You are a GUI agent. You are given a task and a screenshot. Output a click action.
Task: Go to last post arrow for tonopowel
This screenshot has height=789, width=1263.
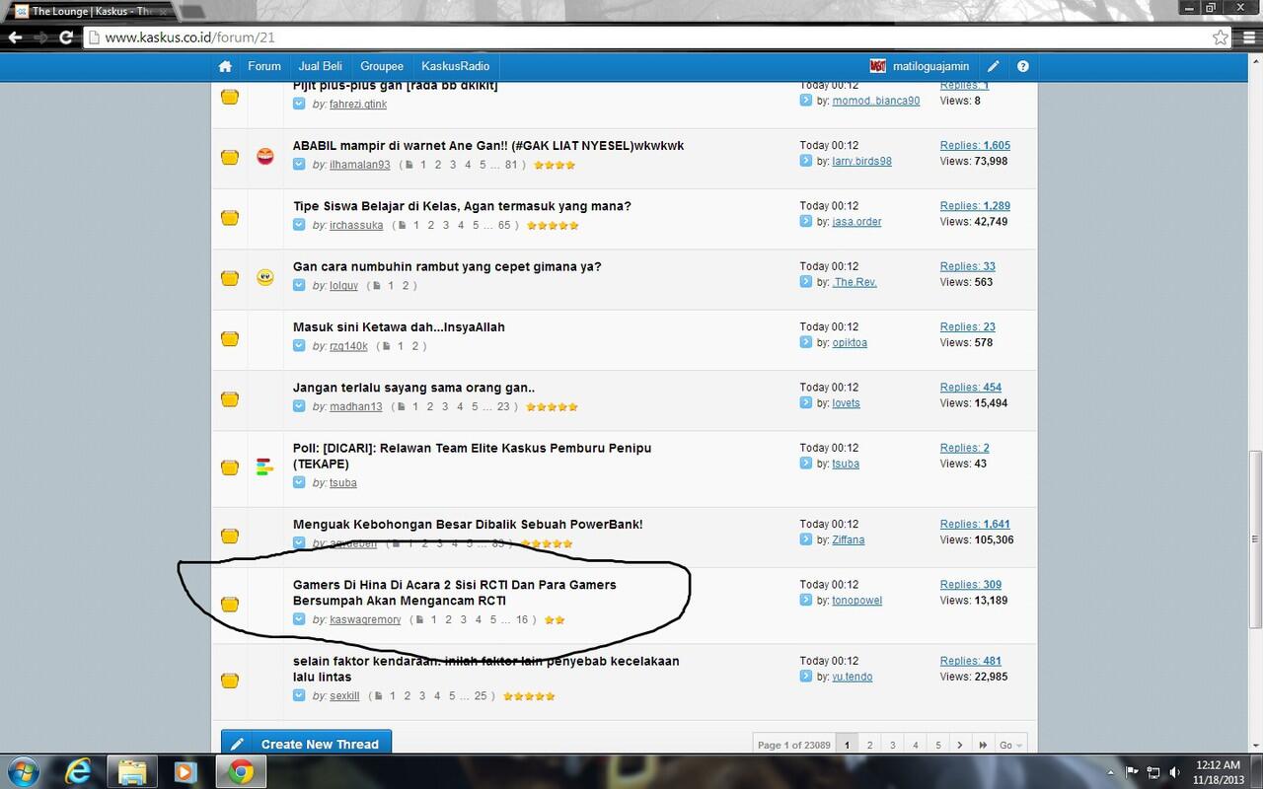point(806,601)
